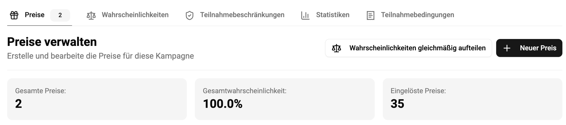Click the bar chart icon for Statistiken

[305, 15]
